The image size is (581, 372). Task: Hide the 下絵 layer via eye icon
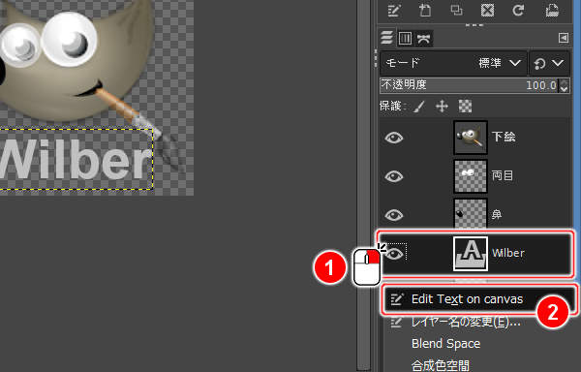pos(394,138)
